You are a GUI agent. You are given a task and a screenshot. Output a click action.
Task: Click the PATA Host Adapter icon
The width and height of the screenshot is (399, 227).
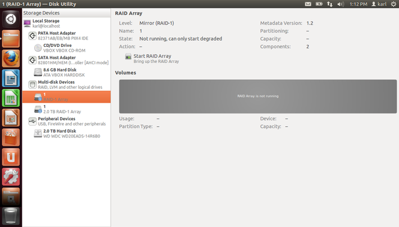pyautogui.click(x=32, y=35)
